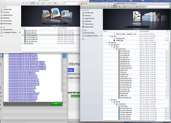The image size is (171, 123).
Task: Open Applications in the IM00010802-01_CristaHair sidebar
Action: pos(90,18)
